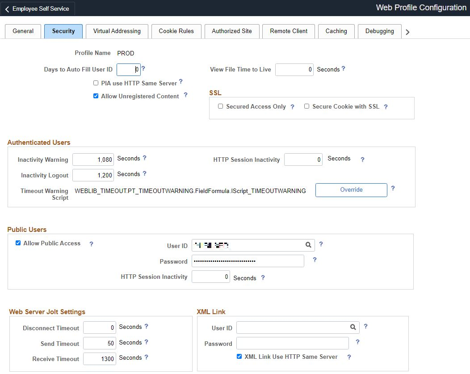Open the Remote Client tab

click(289, 31)
